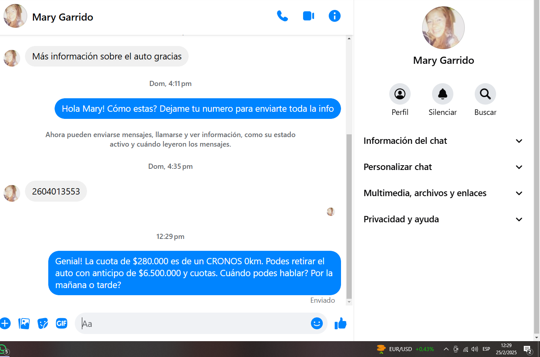This screenshot has height=357, width=540.
Task: Choose a sticker from the sticker icon
Action: (43, 323)
